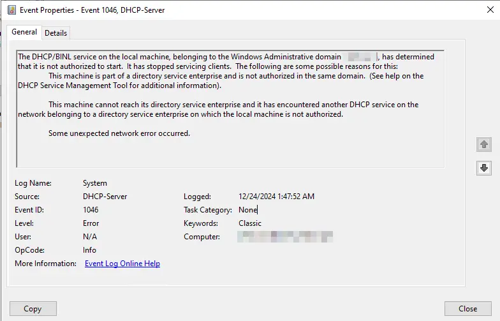Click the blurred Computer name value
This screenshot has width=500, height=321.
[x=285, y=237]
